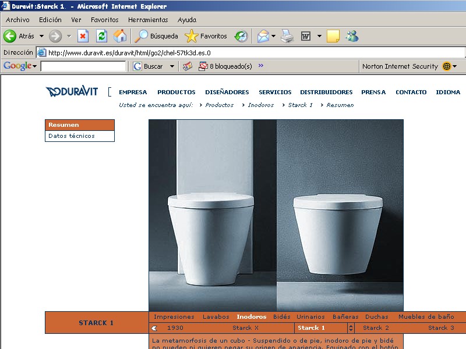
Task: Click the Google search input field
Action: pos(83,66)
